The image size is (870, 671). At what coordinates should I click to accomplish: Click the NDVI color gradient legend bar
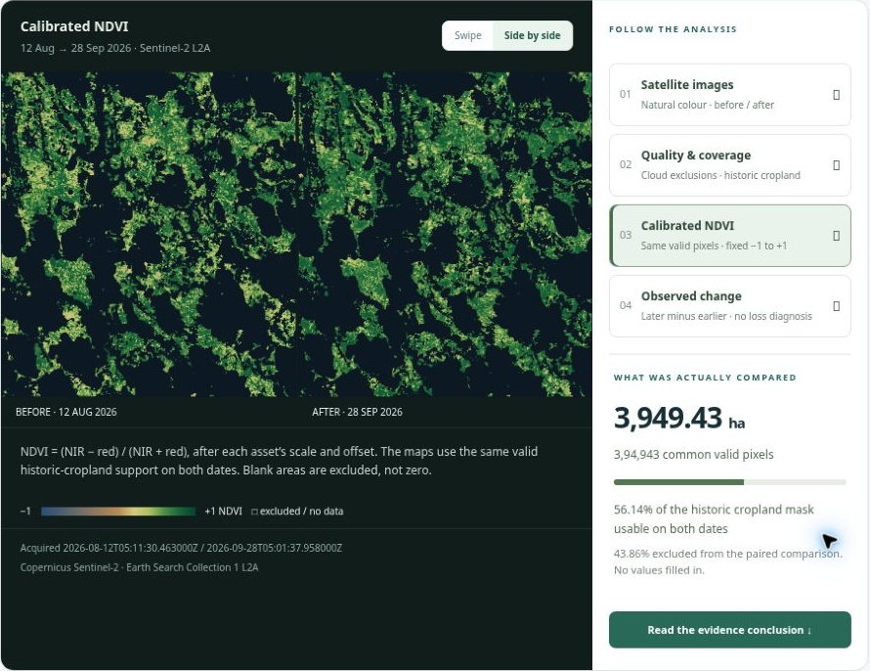tap(118, 512)
